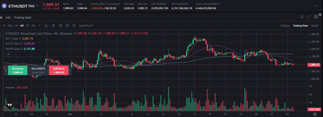Viewport: 323px width, 117px height.
Task: Click the drag handle of Buy/Sell panel
Action: [x=6, y=70]
